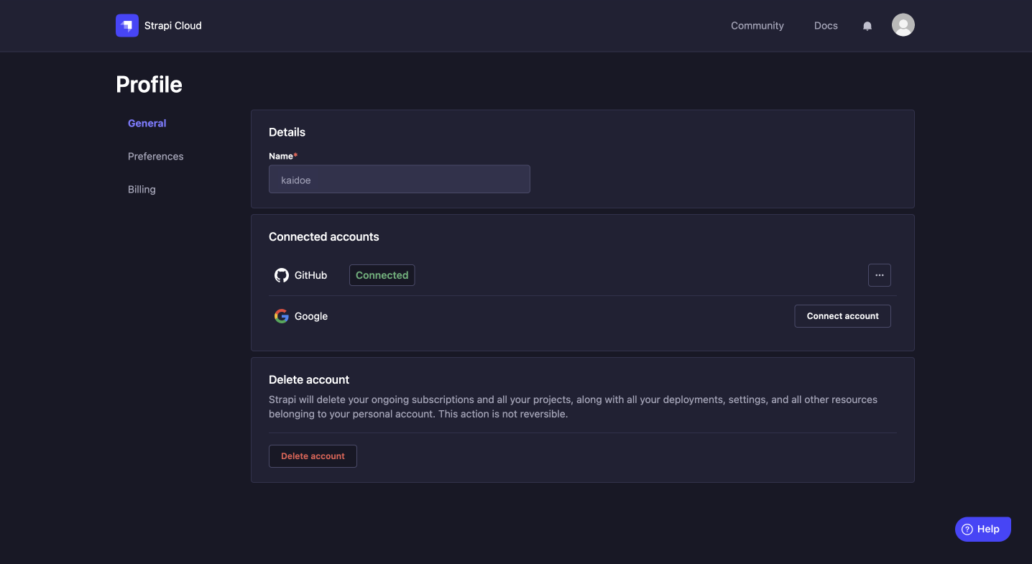The height and width of the screenshot is (564, 1032).
Task: Click the Strapi Cloud logo
Action: [x=158, y=25]
